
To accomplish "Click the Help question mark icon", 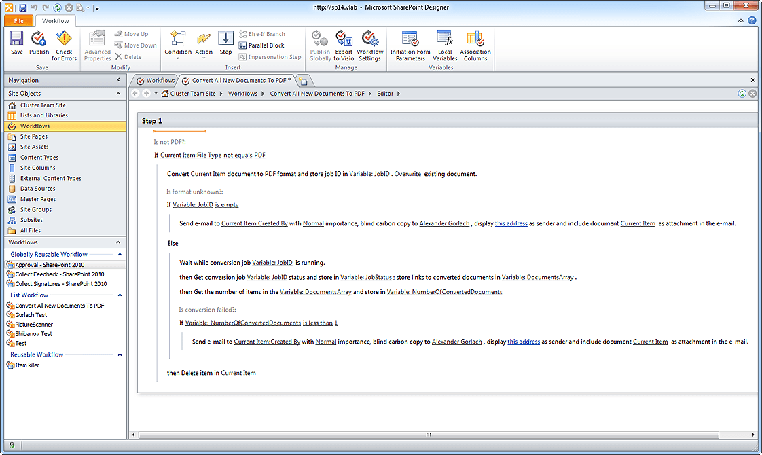I will (752, 20).
